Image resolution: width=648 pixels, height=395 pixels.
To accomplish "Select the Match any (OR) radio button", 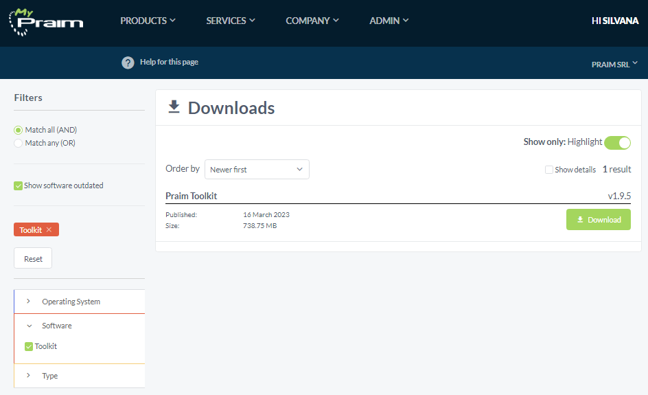I will pyautogui.click(x=18, y=143).
